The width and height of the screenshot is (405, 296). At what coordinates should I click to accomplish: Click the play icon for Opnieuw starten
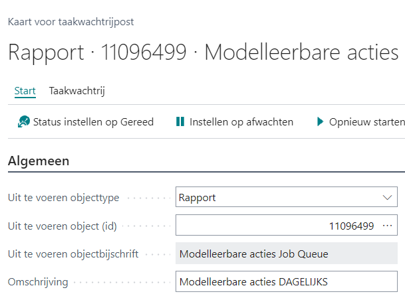(x=320, y=121)
